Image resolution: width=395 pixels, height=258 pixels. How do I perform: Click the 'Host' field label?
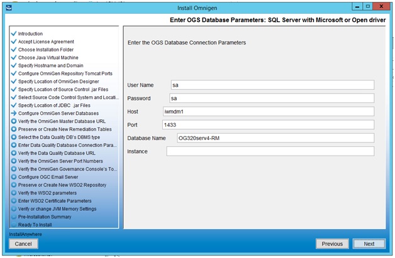click(x=133, y=112)
